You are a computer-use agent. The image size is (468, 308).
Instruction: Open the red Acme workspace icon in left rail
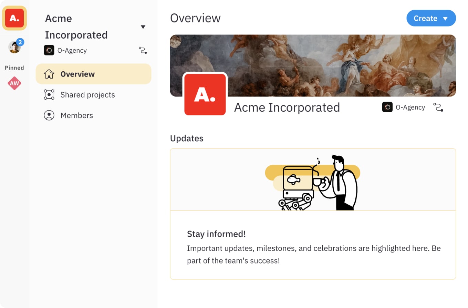pos(14,18)
